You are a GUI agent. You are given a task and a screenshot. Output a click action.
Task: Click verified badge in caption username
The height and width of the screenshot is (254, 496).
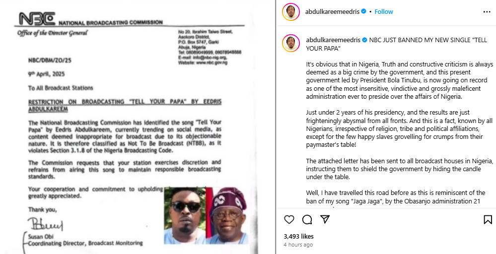[364, 40]
